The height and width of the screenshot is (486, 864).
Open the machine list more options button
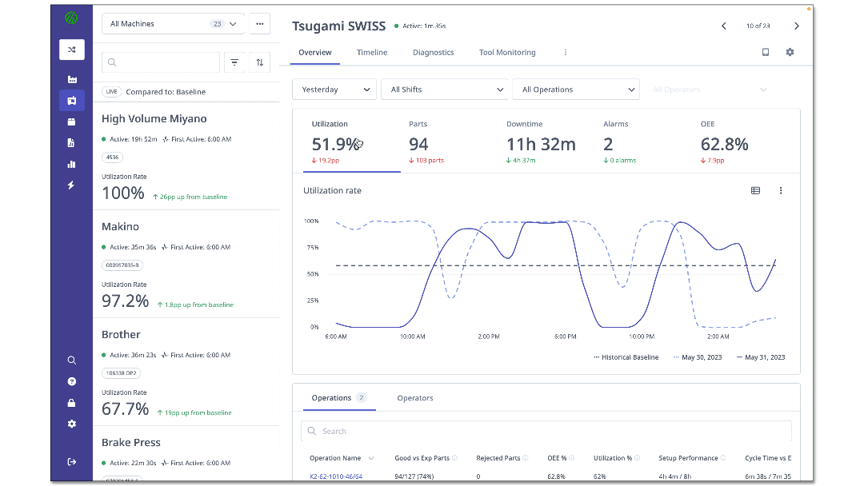(259, 24)
